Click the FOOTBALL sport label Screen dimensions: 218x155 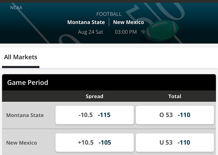[109, 14]
